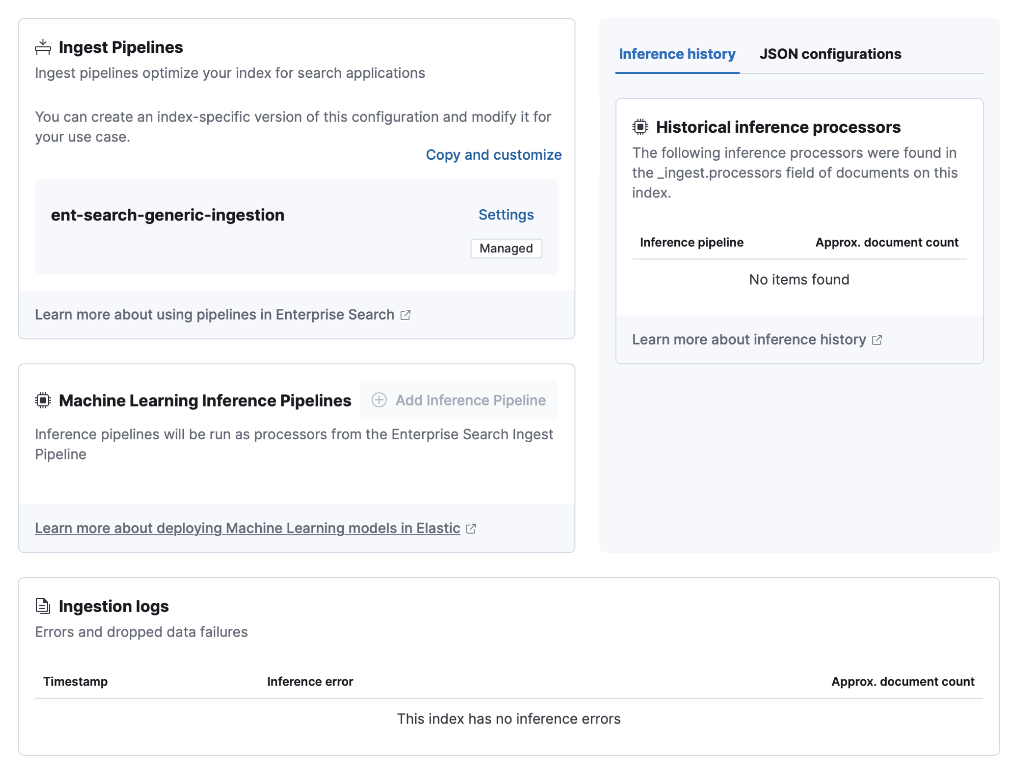The height and width of the screenshot is (775, 1018).
Task: Click This index has no inference errors text
Action: (x=508, y=719)
